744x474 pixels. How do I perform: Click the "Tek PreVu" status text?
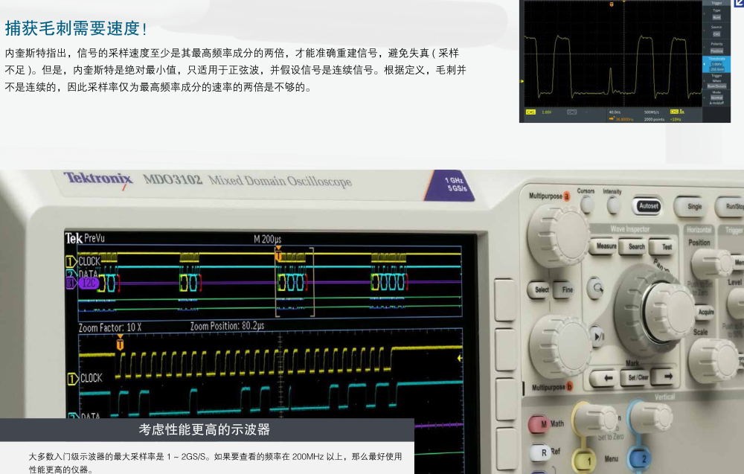(85, 238)
